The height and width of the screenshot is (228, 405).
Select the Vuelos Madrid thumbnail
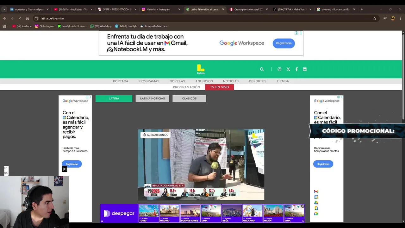(x=170, y=213)
